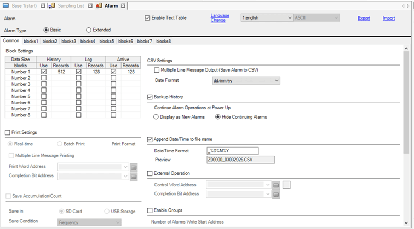Viewport: 414px width, 229px height.
Task: Expand the 1:english language dropdown
Action: pos(289,18)
